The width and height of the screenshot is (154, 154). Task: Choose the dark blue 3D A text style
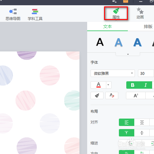click(137, 42)
